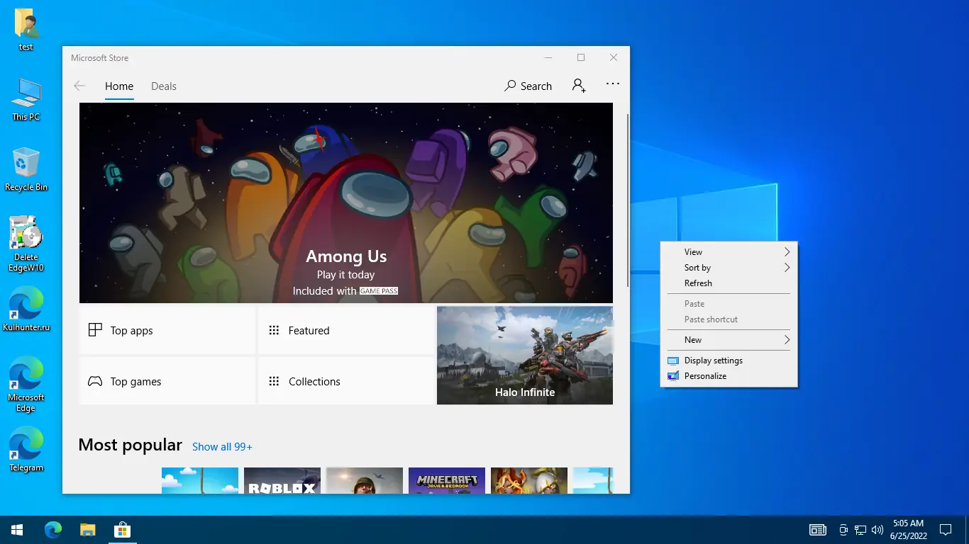The width and height of the screenshot is (969, 544).
Task: Expand the View submenu
Action: click(729, 252)
